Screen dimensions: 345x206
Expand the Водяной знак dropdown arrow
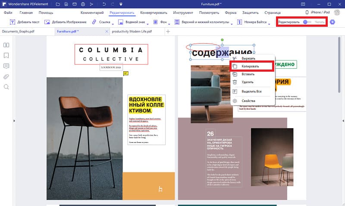pos(147,24)
